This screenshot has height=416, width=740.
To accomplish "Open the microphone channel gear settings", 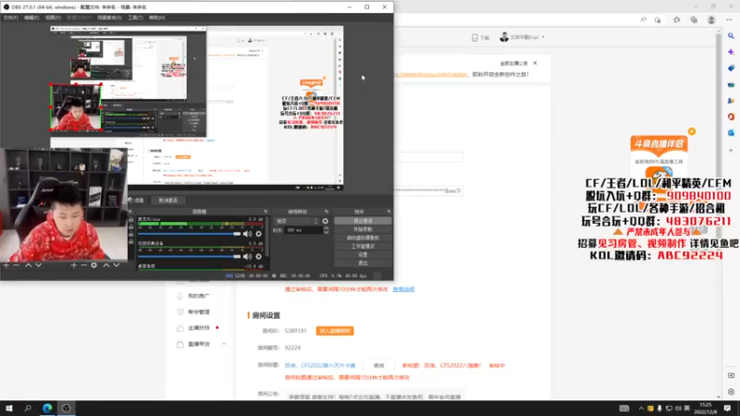I will [259, 234].
